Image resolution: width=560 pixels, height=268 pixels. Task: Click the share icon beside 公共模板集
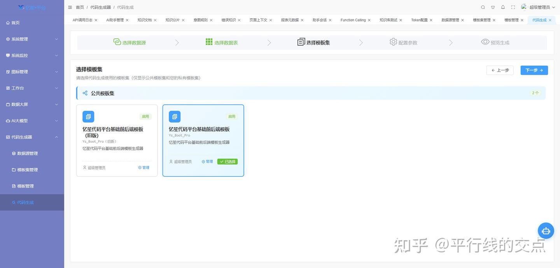(85, 93)
